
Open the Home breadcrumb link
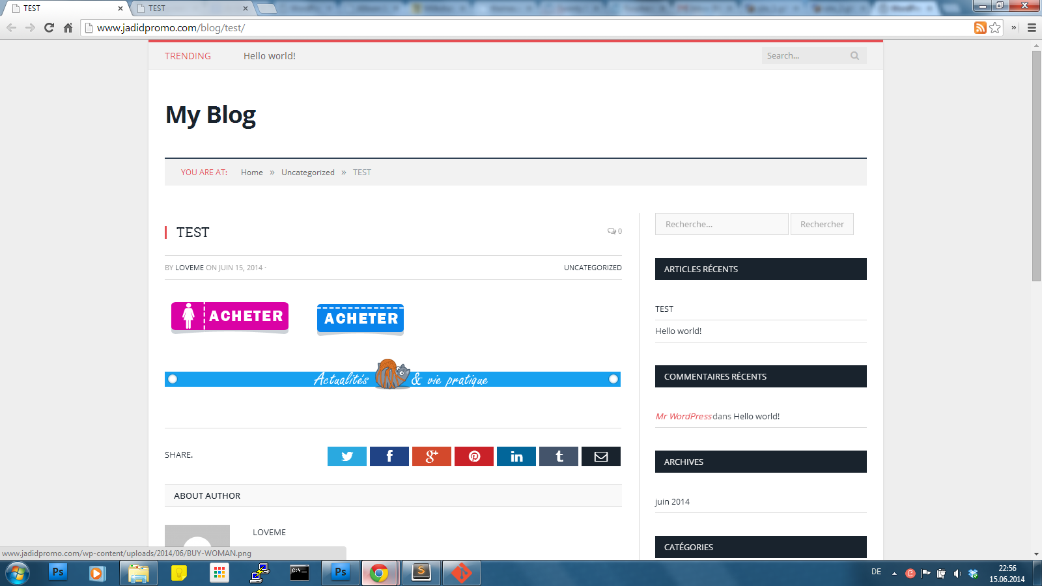pos(251,173)
